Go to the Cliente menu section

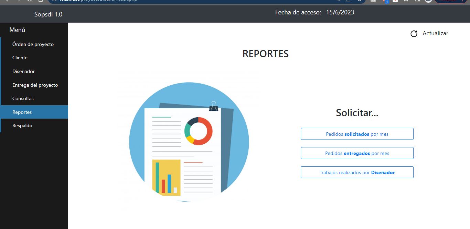20,58
